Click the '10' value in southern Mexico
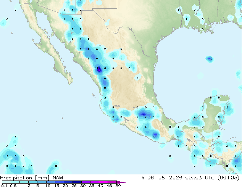 tap(154, 137)
